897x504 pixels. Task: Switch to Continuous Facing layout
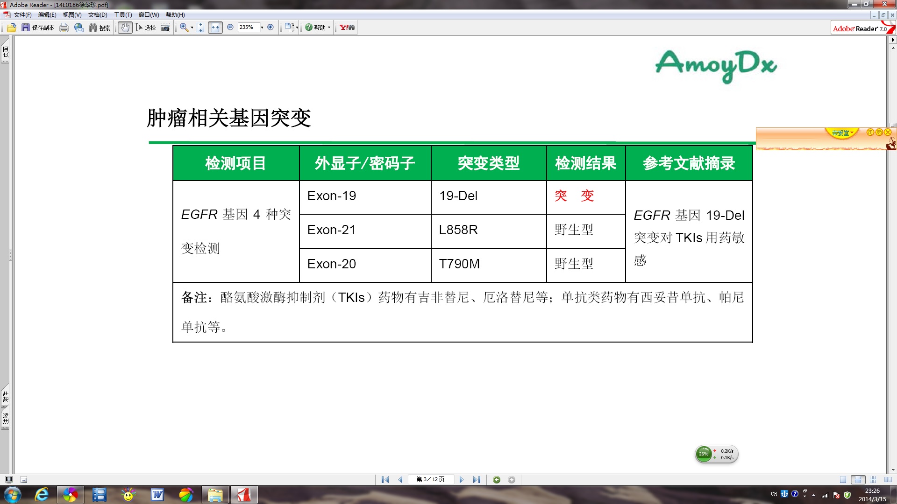[873, 479]
